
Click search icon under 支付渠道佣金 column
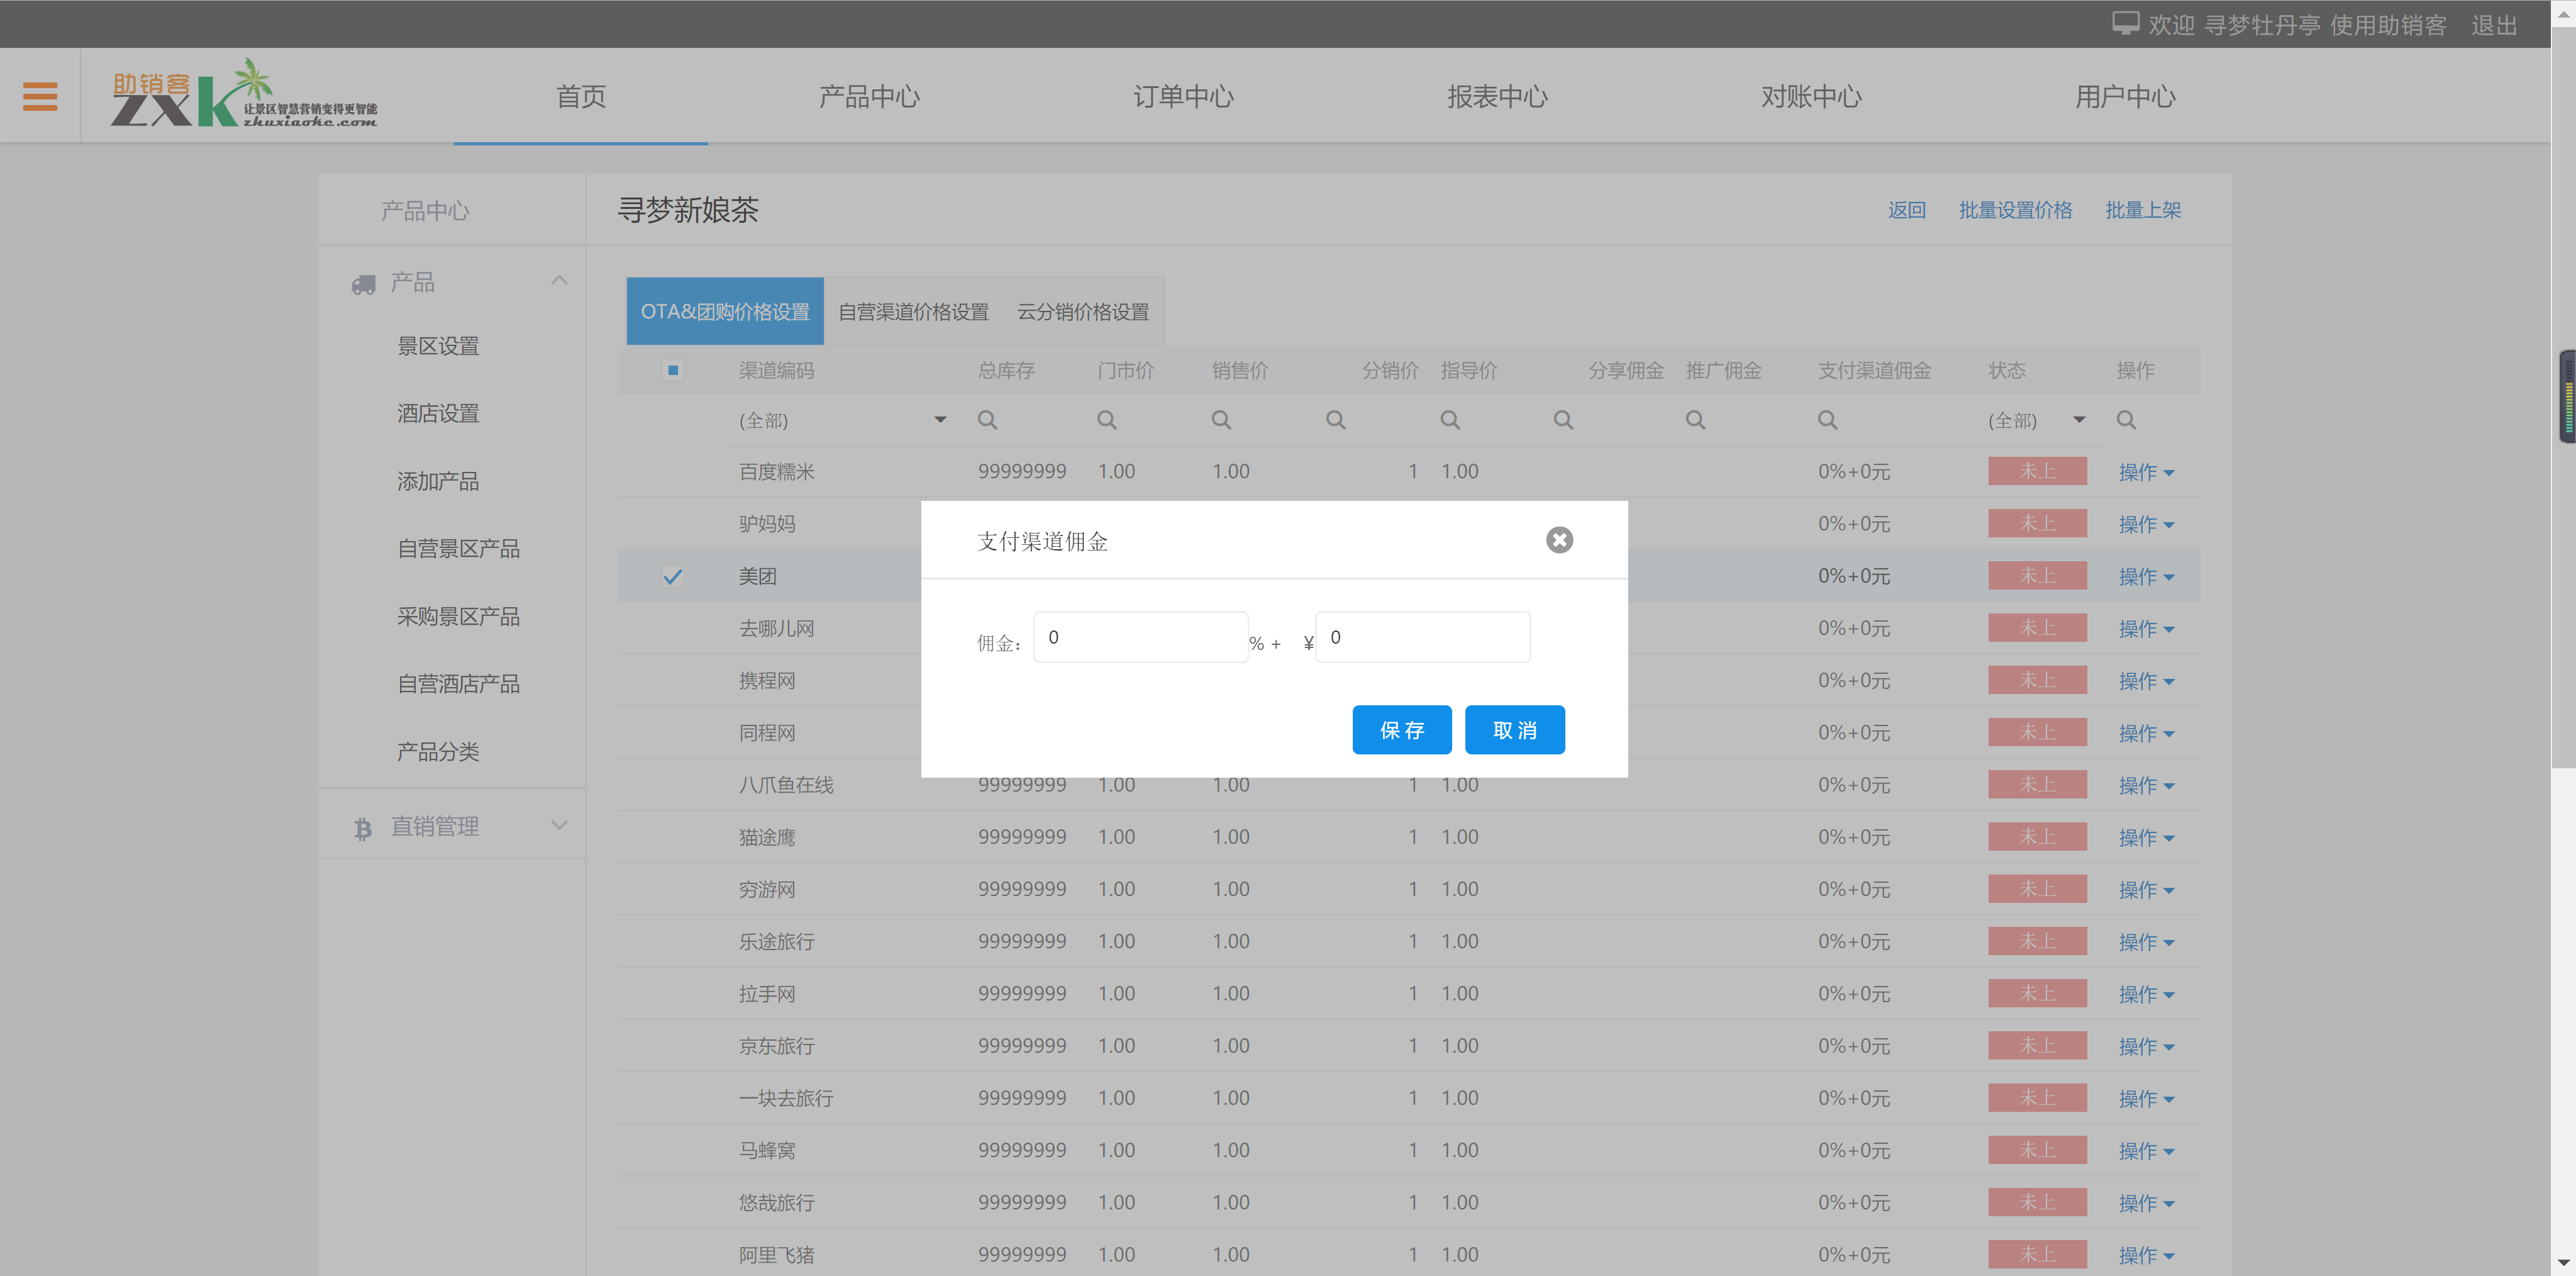(x=1827, y=420)
